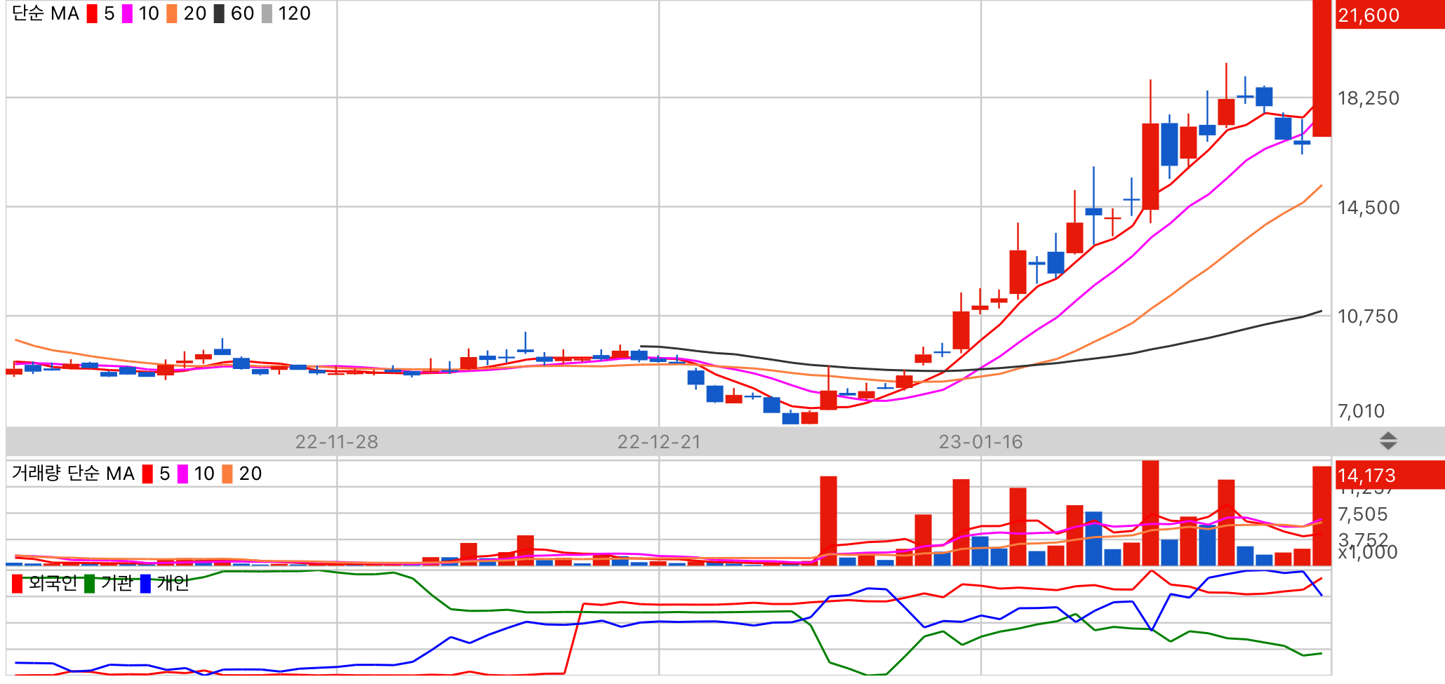Click the 기관 investor legend text

click(116, 583)
